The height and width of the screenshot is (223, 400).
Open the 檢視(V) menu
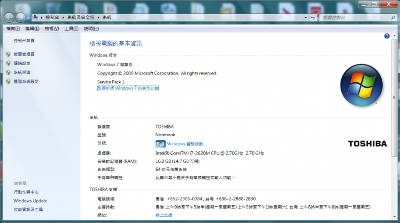click(x=52, y=28)
